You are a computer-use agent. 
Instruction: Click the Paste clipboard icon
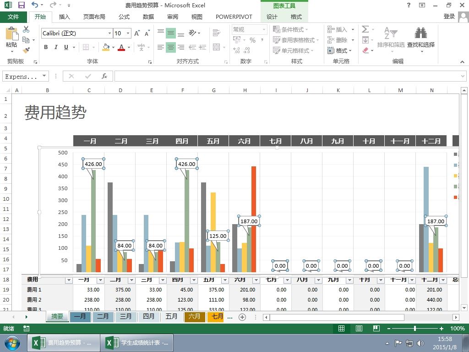coord(11,33)
